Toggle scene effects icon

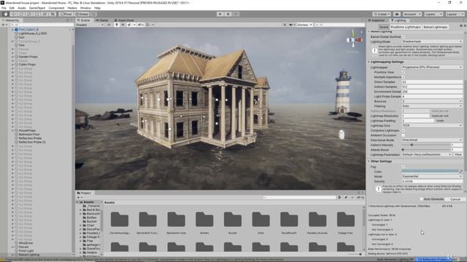point(129,25)
